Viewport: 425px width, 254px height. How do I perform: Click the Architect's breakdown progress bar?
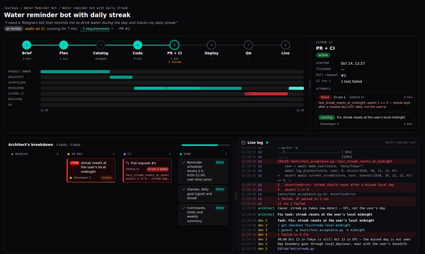click(206, 145)
